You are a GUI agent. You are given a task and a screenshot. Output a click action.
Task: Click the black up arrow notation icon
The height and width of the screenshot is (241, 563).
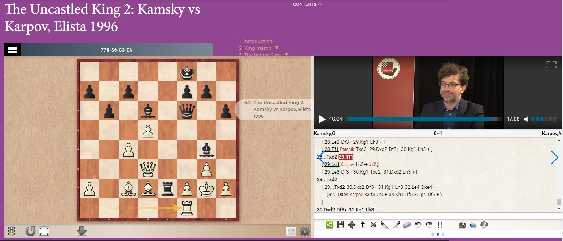coord(363,225)
